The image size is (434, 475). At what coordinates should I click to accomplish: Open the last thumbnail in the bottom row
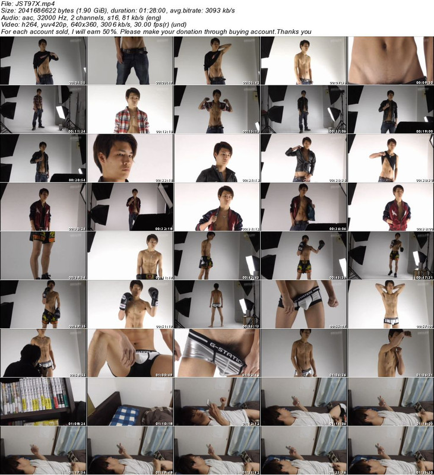390,450
